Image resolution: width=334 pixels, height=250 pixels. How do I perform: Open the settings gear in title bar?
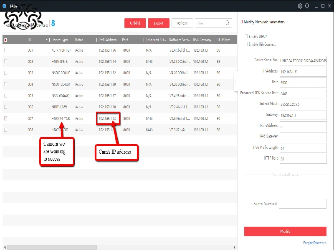[x=300, y=6]
